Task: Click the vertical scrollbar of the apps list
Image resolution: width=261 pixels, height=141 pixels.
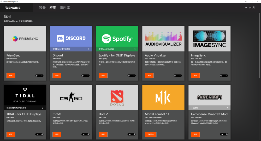Action: [x=259, y=46]
